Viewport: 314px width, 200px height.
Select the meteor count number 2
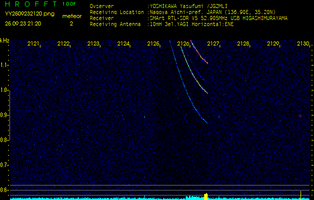point(71,23)
